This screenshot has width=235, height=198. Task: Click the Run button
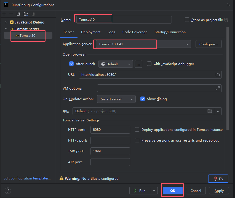point(140,191)
